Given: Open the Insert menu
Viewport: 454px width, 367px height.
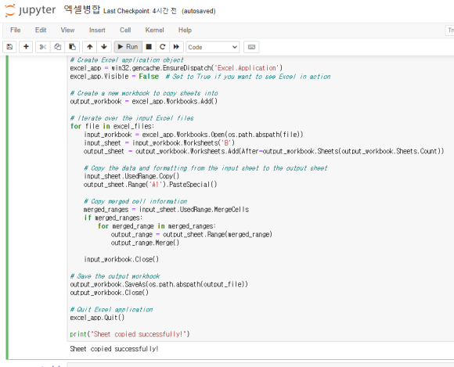Looking at the screenshot, I should [97, 30].
